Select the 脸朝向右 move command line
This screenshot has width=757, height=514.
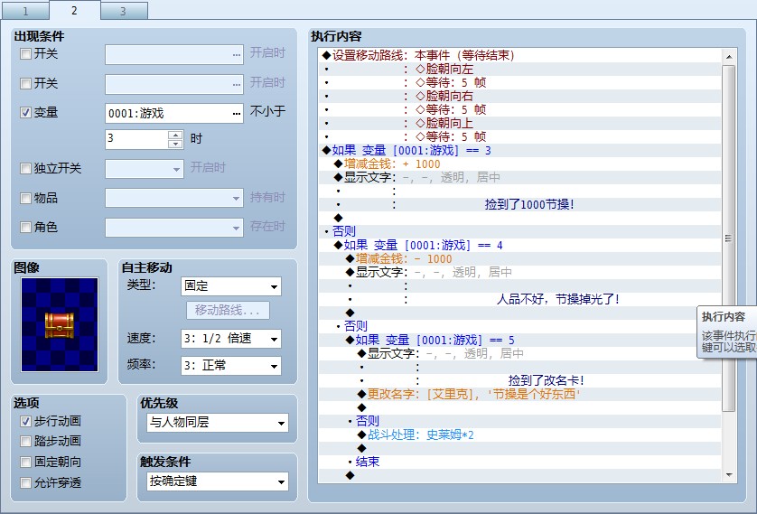click(519, 96)
